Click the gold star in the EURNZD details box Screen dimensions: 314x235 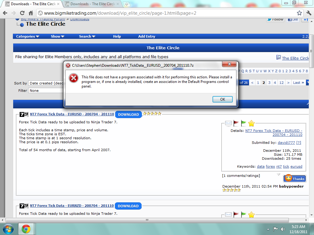251,214
